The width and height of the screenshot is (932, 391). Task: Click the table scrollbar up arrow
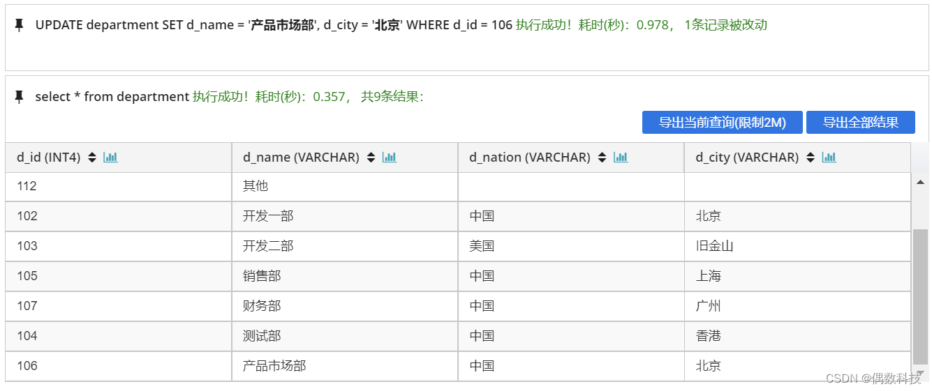[921, 182]
